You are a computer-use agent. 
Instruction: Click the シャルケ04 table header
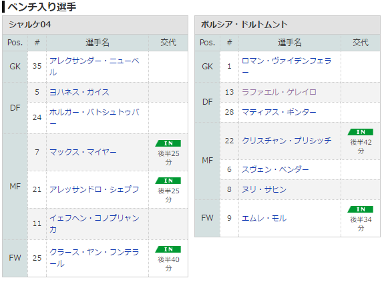click(x=95, y=25)
